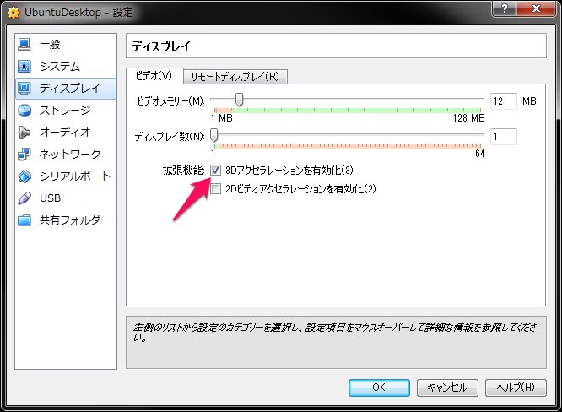Click the システム chip icon

(24, 67)
